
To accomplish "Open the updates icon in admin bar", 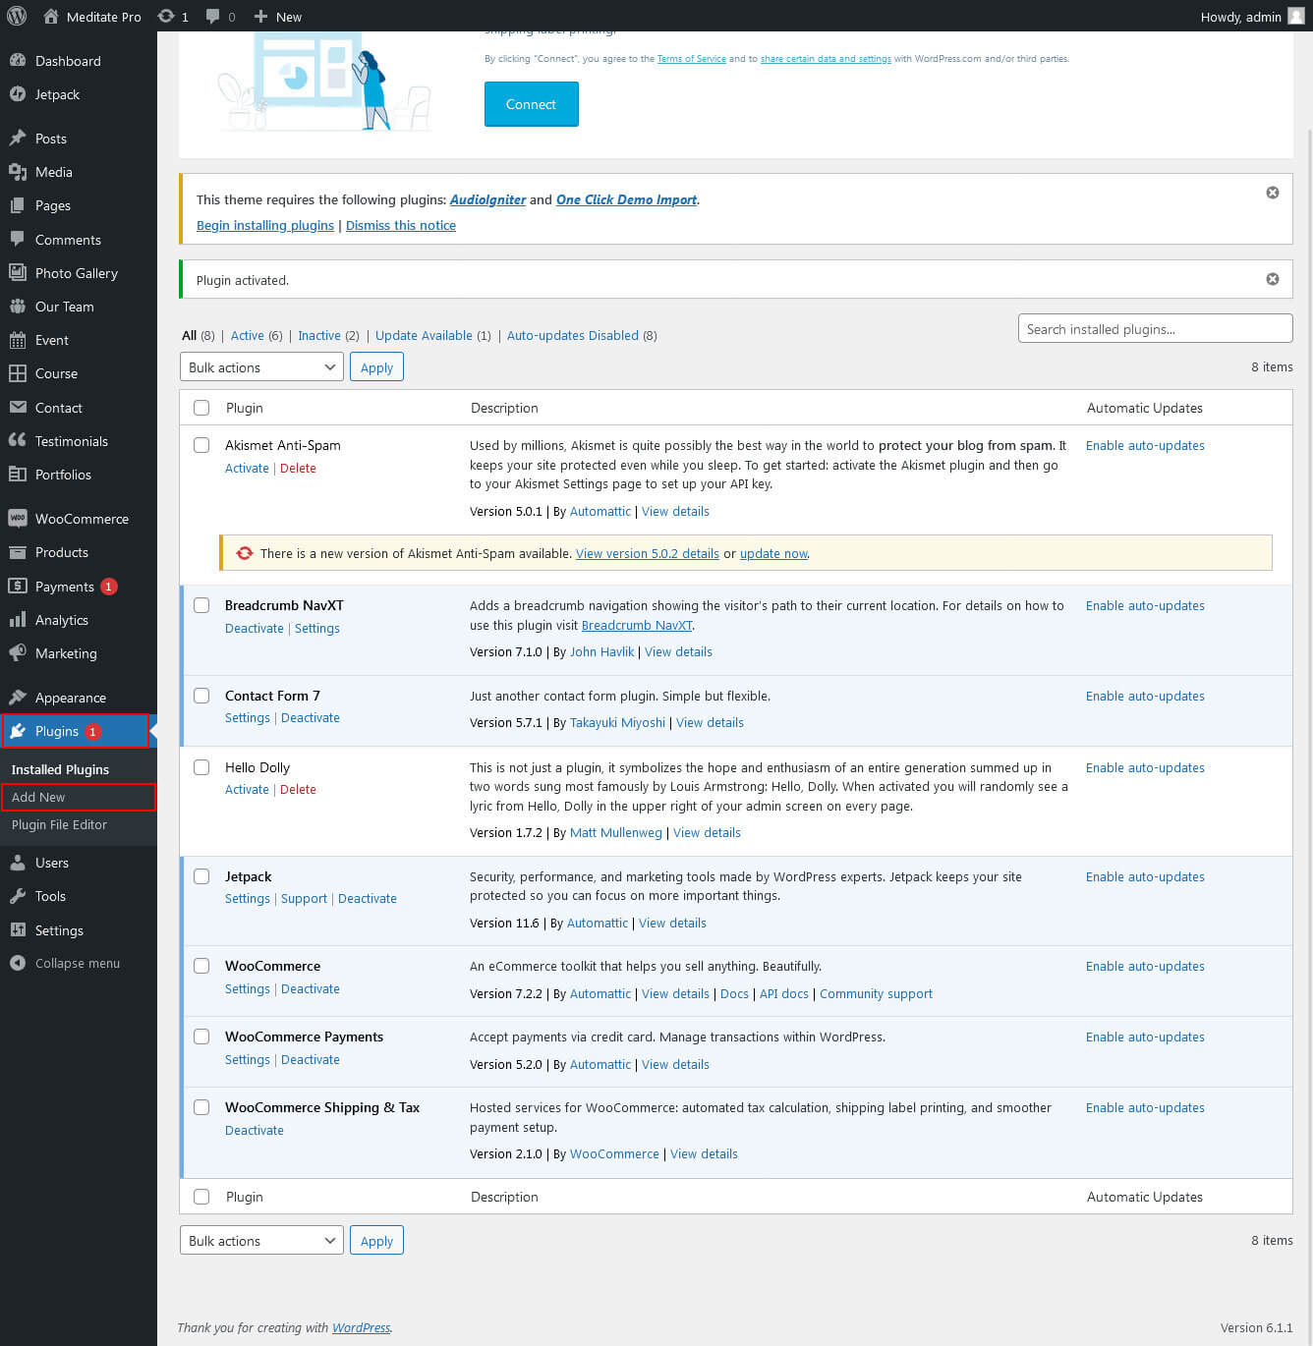I will 166,16.
